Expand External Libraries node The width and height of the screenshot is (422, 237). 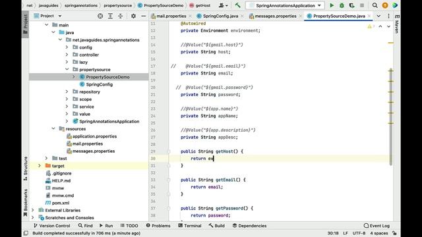[33, 210]
